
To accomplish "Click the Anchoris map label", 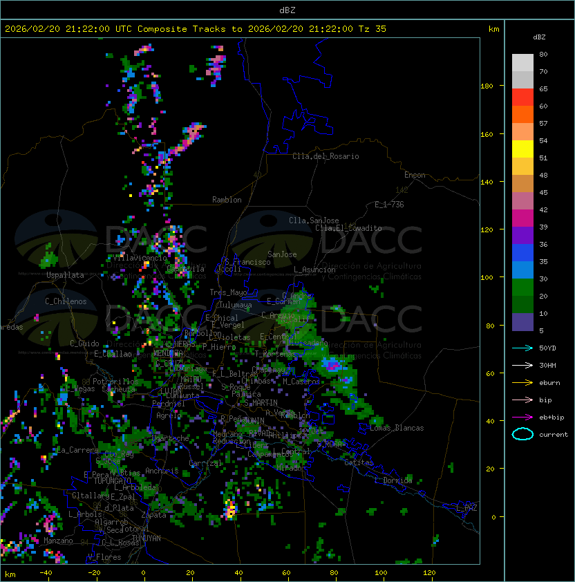I will (x=162, y=471).
